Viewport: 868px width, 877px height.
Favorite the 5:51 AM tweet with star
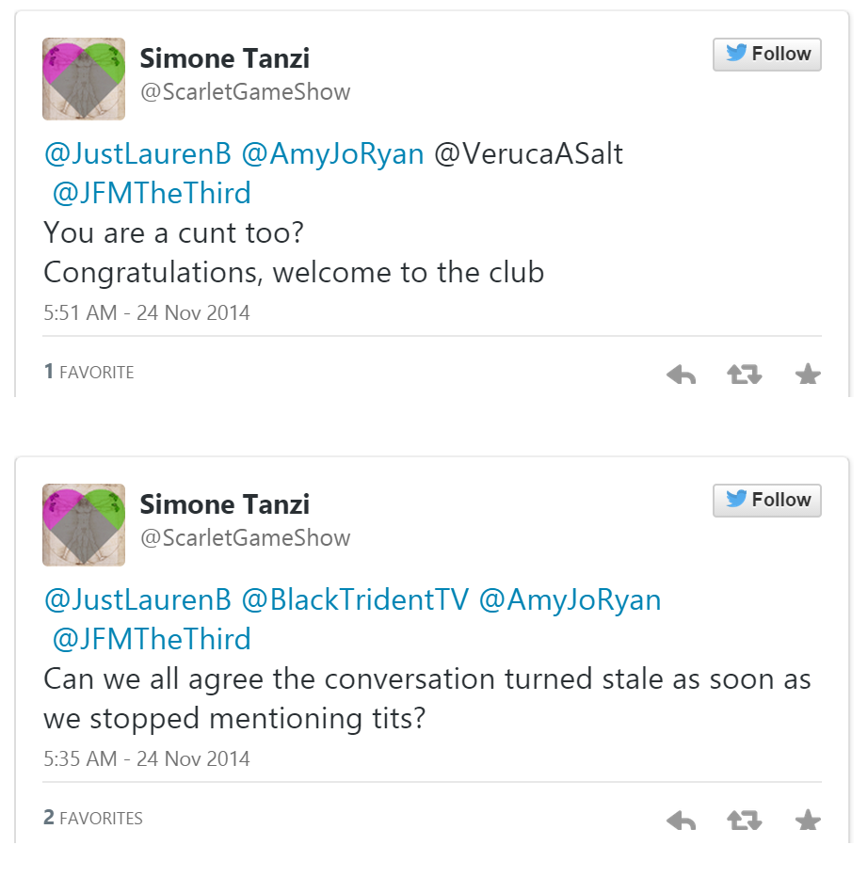(808, 375)
